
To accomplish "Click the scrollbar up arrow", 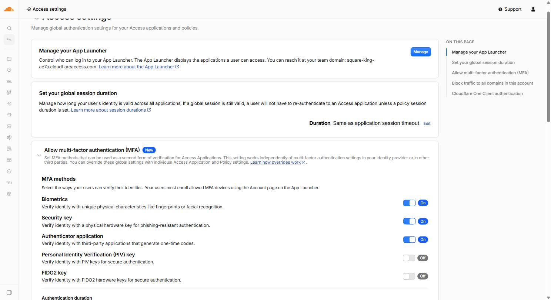I will (x=549, y=3).
